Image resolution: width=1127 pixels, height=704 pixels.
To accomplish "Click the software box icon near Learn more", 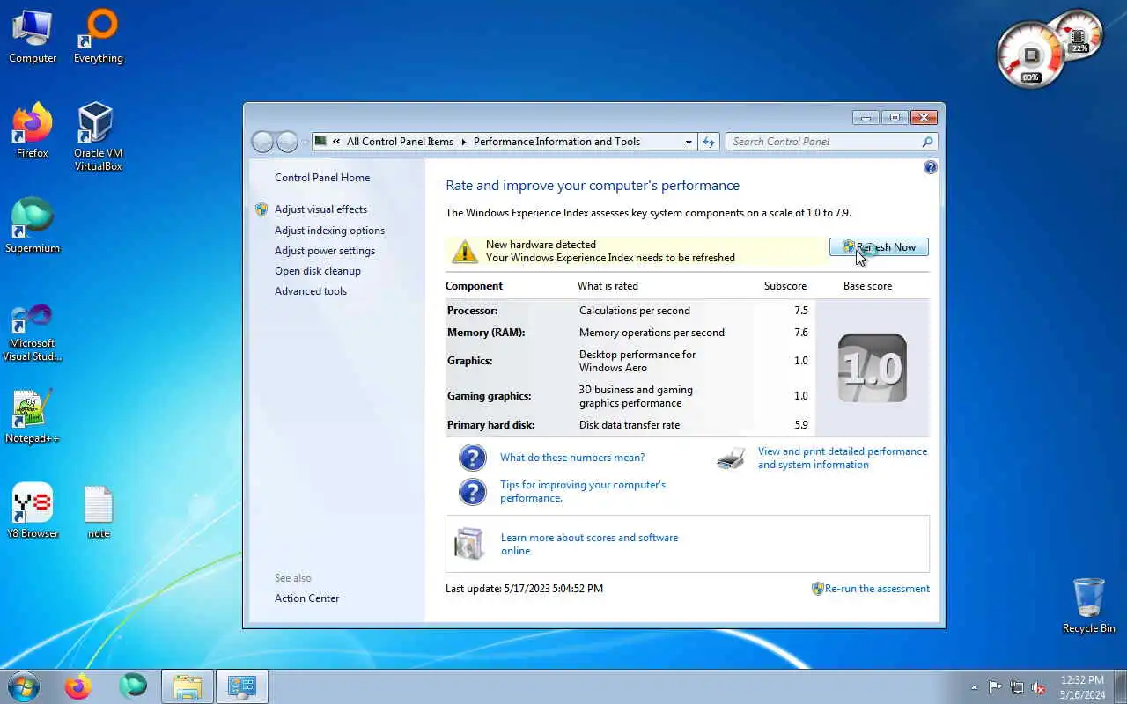I will pyautogui.click(x=469, y=544).
